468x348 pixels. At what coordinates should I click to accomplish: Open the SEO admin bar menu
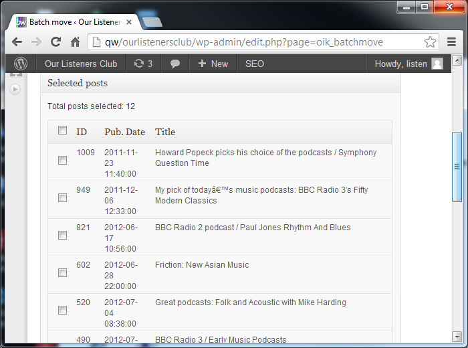click(x=255, y=64)
